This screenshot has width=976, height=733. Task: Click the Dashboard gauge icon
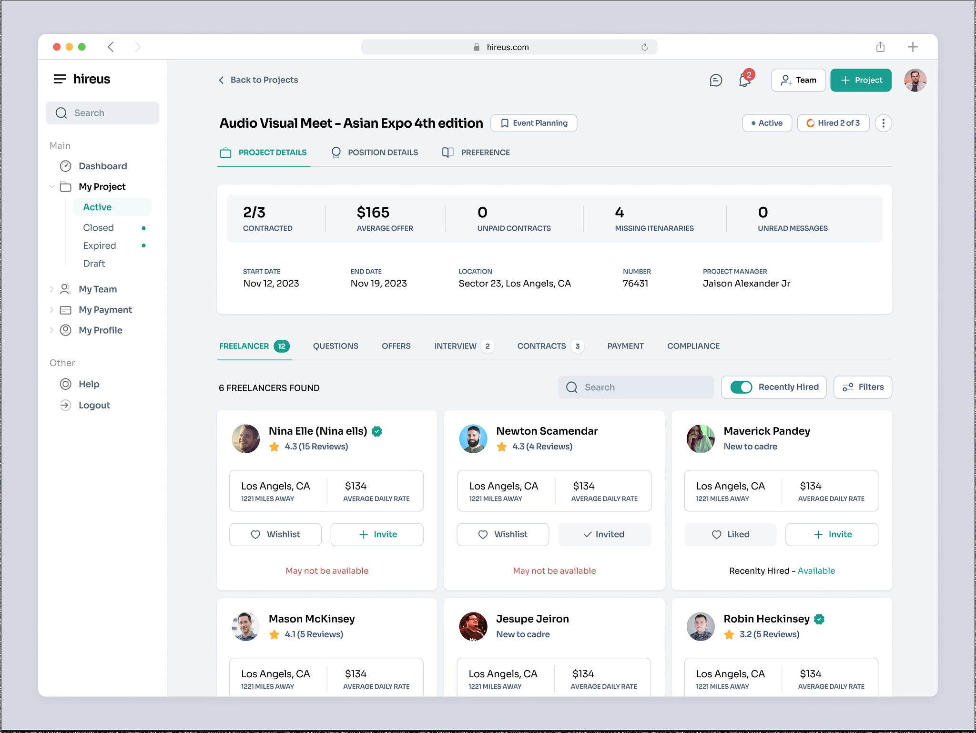pos(66,166)
